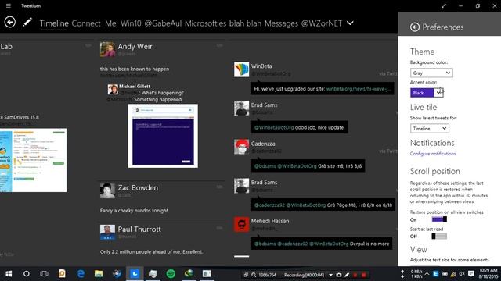Image resolution: width=501 pixels, height=281 pixels.
Task: Open the Me tab
Action: click(110, 23)
